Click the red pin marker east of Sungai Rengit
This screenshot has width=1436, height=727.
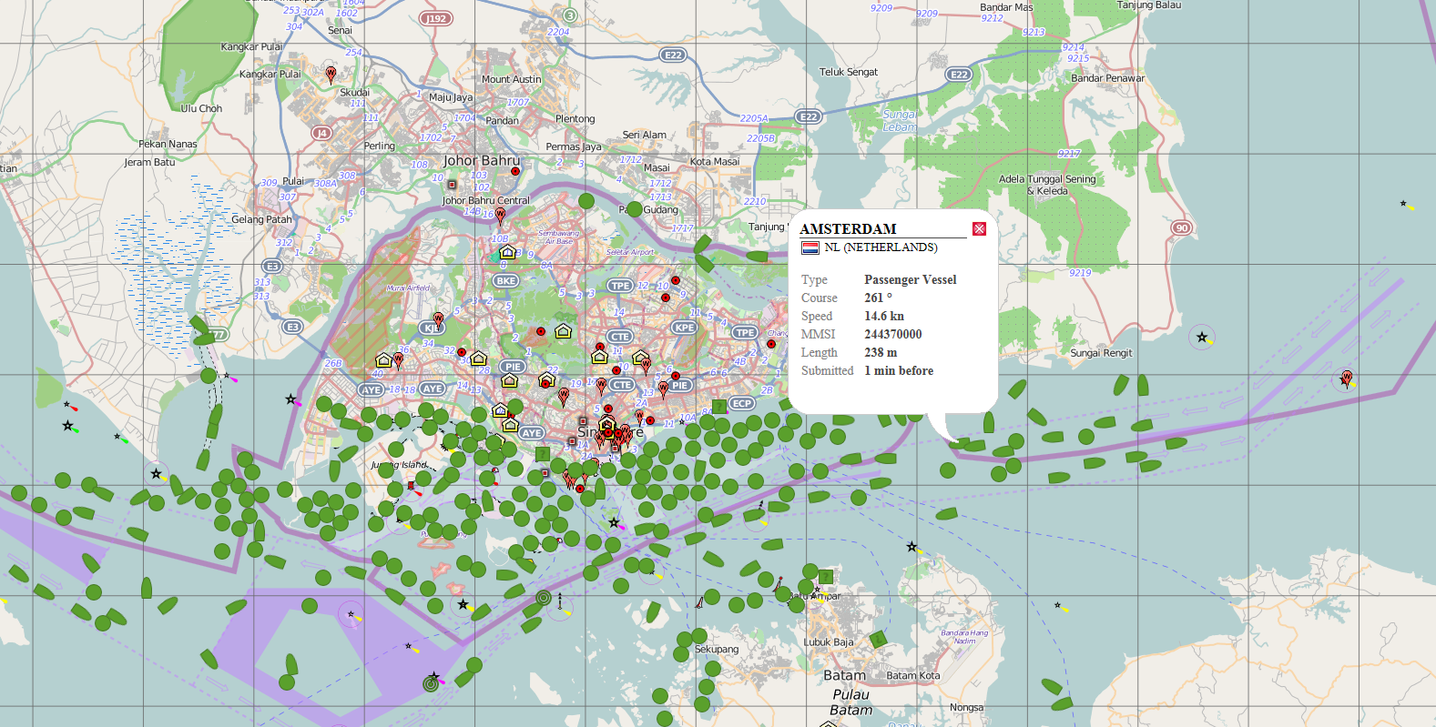pos(1346,378)
